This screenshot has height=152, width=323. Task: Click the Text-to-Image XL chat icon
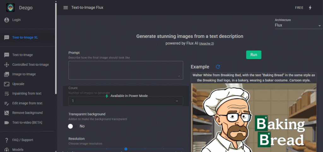[7, 38]
